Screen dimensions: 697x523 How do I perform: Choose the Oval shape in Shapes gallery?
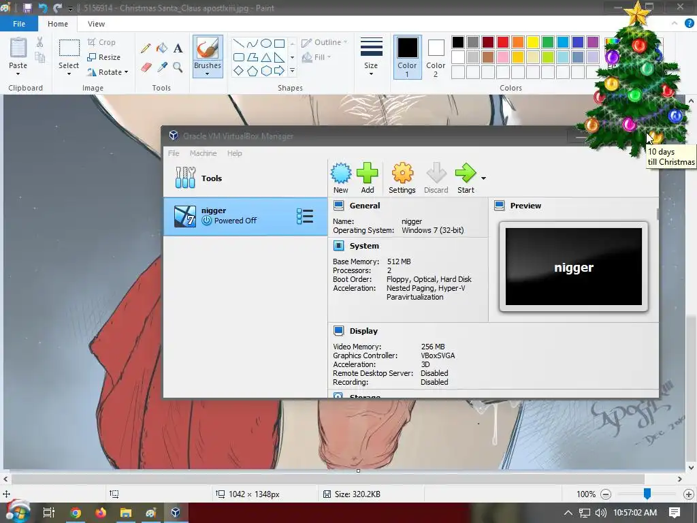(x=266, y=43)
